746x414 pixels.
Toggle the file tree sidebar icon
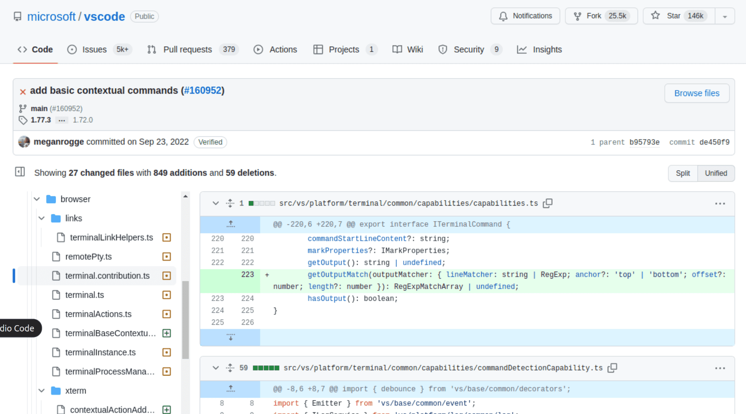20,172
